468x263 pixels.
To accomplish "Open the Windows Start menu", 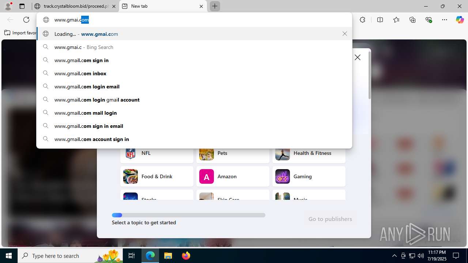I will click(x=9, y=256).
